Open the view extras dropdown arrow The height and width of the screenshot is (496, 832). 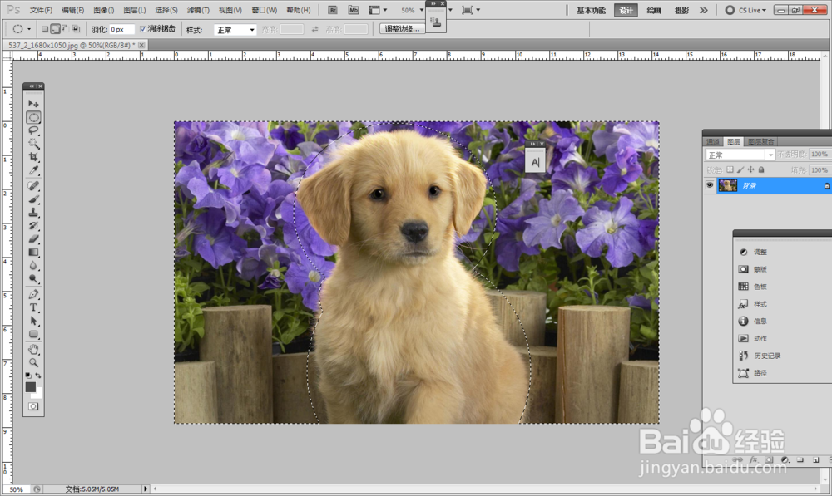450,10
